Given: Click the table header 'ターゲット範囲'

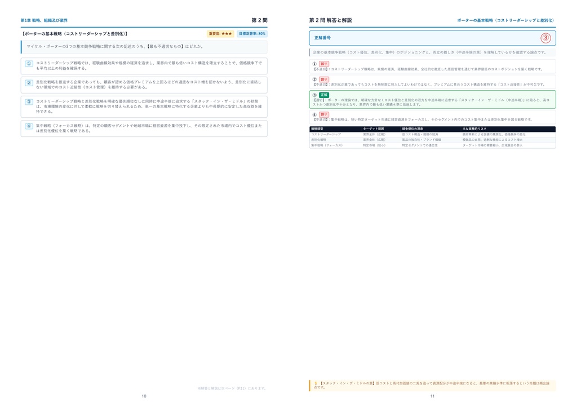Looking at the screenshot, I should [374, 129].
